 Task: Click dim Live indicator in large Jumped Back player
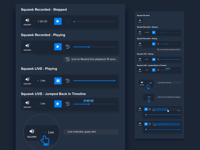pyautogui.click(x=41, y=103)
